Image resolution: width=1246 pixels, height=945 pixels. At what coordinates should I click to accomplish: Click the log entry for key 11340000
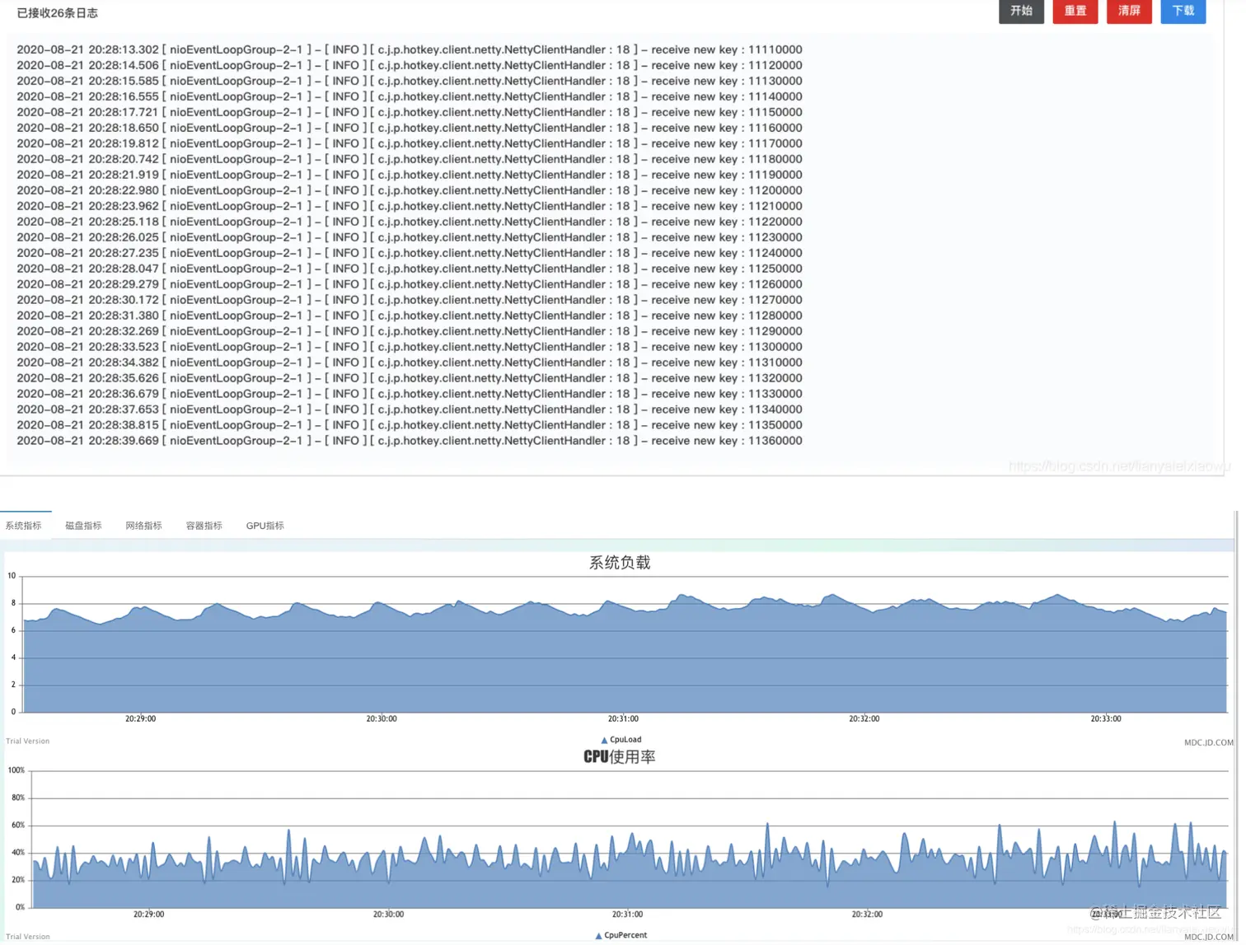click(x=410, y=409)
